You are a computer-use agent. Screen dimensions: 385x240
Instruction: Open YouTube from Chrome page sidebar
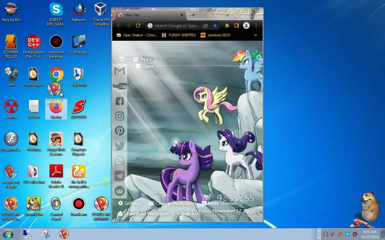119,86
